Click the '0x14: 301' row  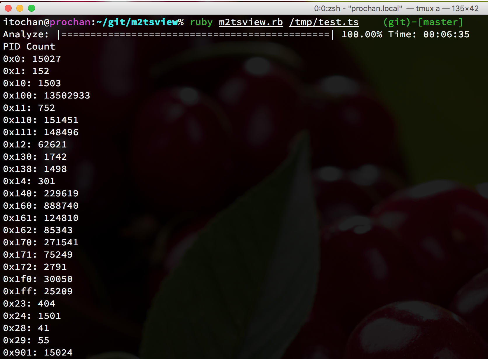pyautogui.click(x=29, y=181)
